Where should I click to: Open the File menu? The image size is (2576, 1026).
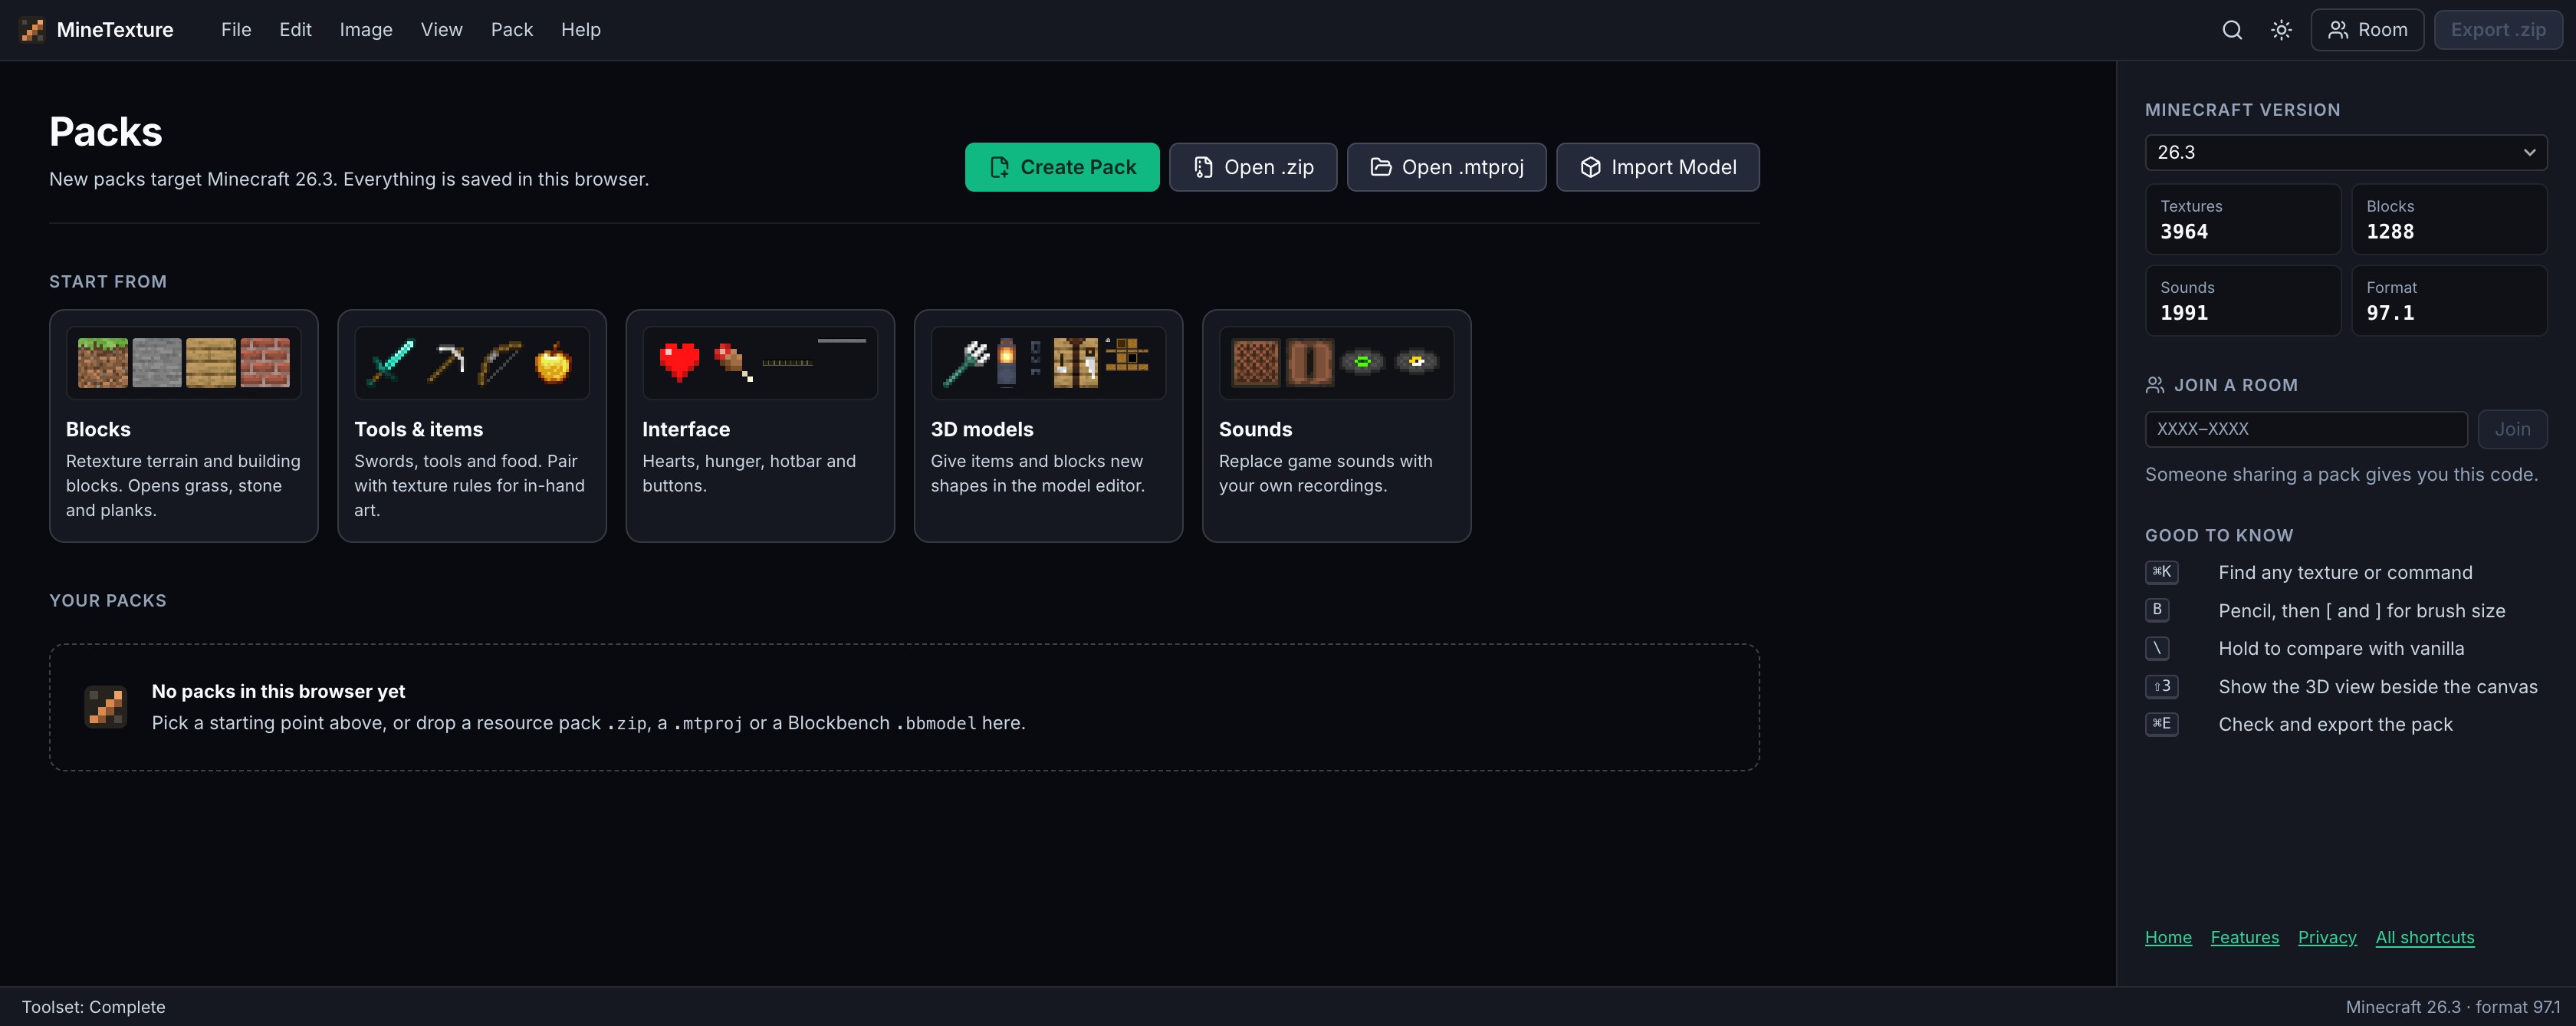click(x=236, y=30)
